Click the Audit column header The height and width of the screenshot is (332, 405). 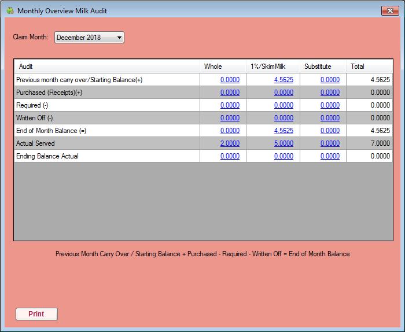107,67
